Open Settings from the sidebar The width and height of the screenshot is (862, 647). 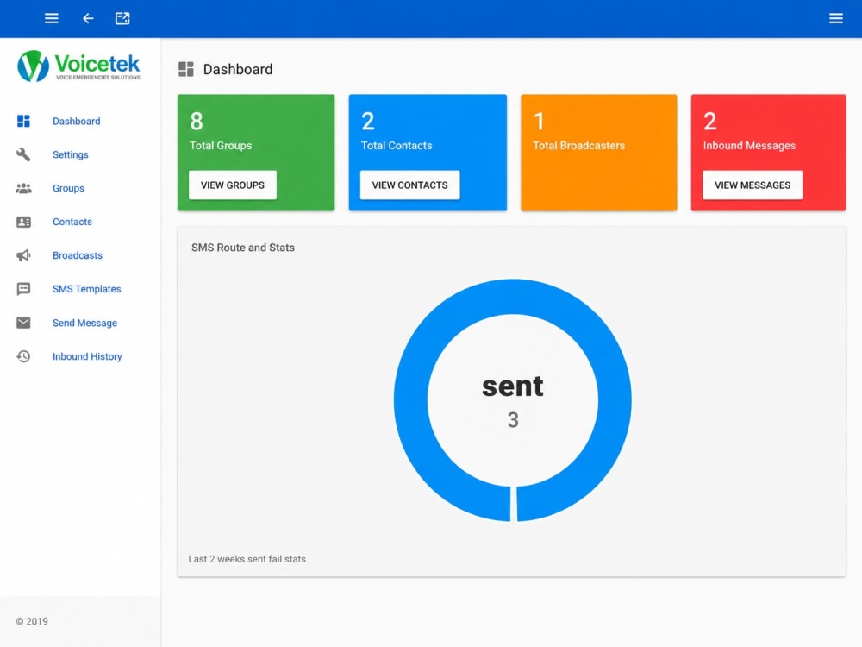coord(71,154)
